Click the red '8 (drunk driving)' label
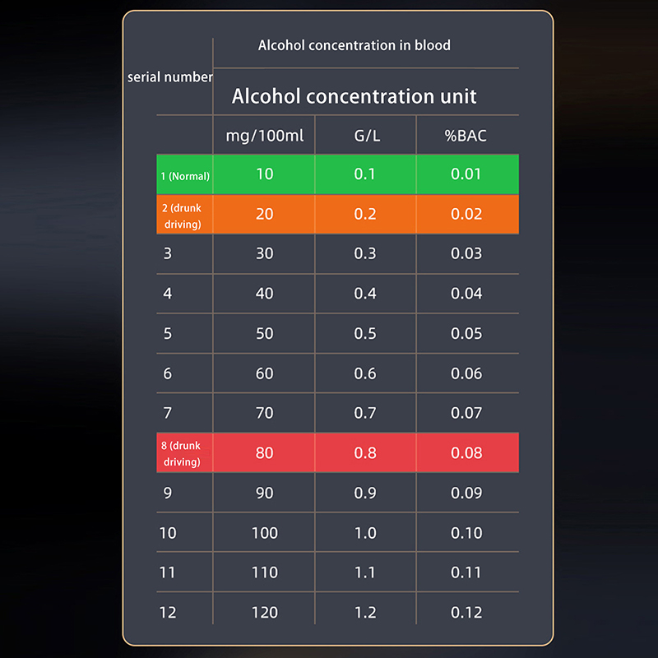658x658 pixels. 181,453
